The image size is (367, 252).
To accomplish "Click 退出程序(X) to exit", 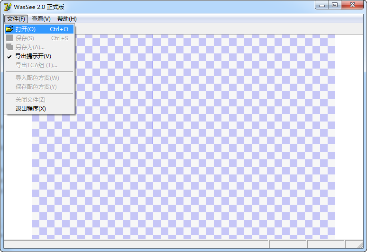I will pos(39,109).
